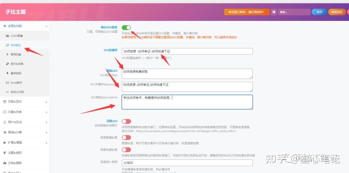
Task: Click the 文档&更新 cloud icon
Action: point(5,163)
